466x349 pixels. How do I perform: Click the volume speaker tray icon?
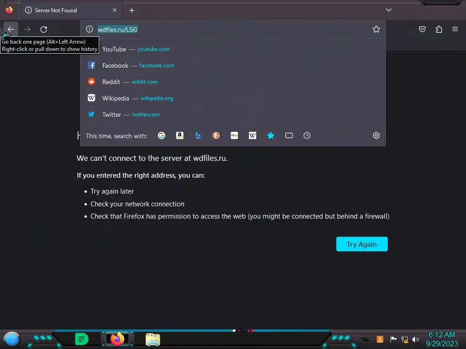tap(415, 339)
